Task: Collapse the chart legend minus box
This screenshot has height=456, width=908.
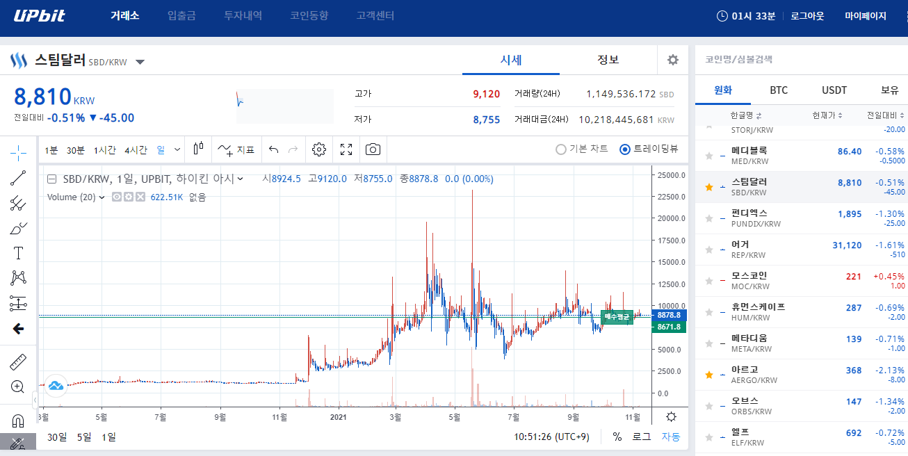Action: tap(51, 179)
